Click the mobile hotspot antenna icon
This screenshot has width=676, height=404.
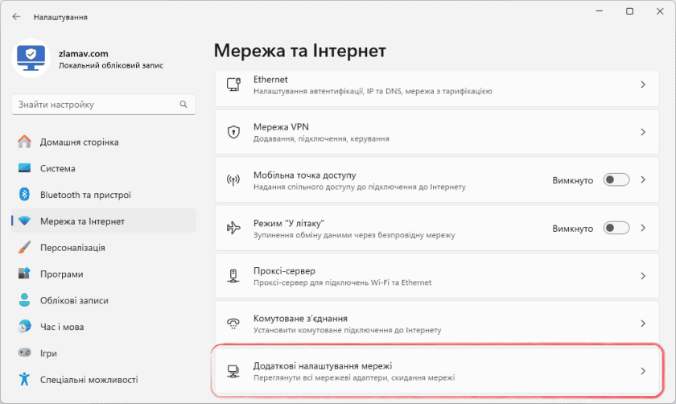coord(233,179)
